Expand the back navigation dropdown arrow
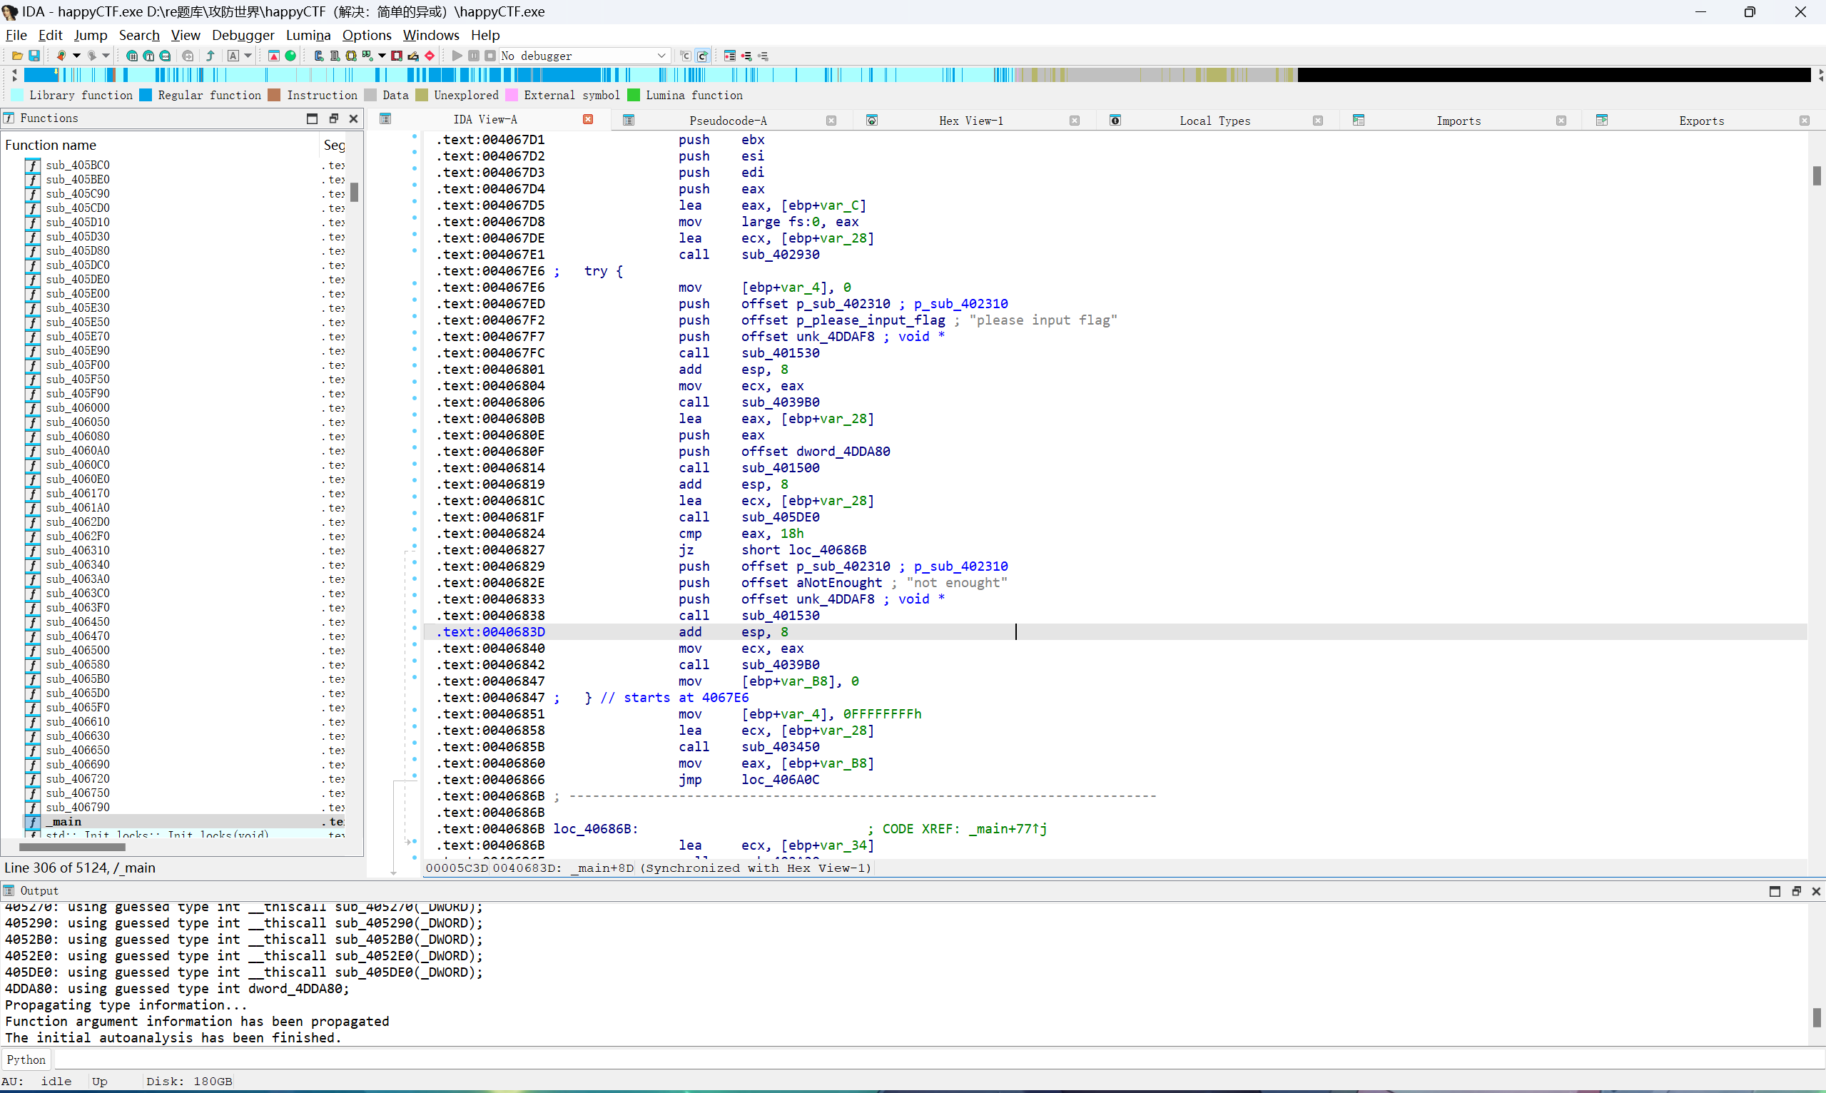Image resolution: width=1826 pixels, height=1093 pixels. click(x=76, y=56)
